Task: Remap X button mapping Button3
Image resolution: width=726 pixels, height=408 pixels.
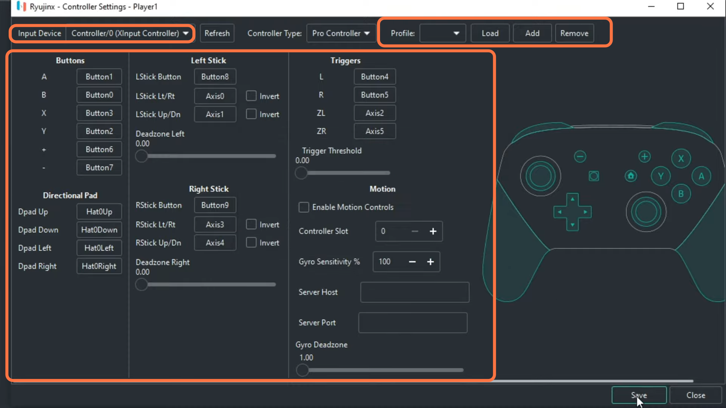Action: [99, 113]
